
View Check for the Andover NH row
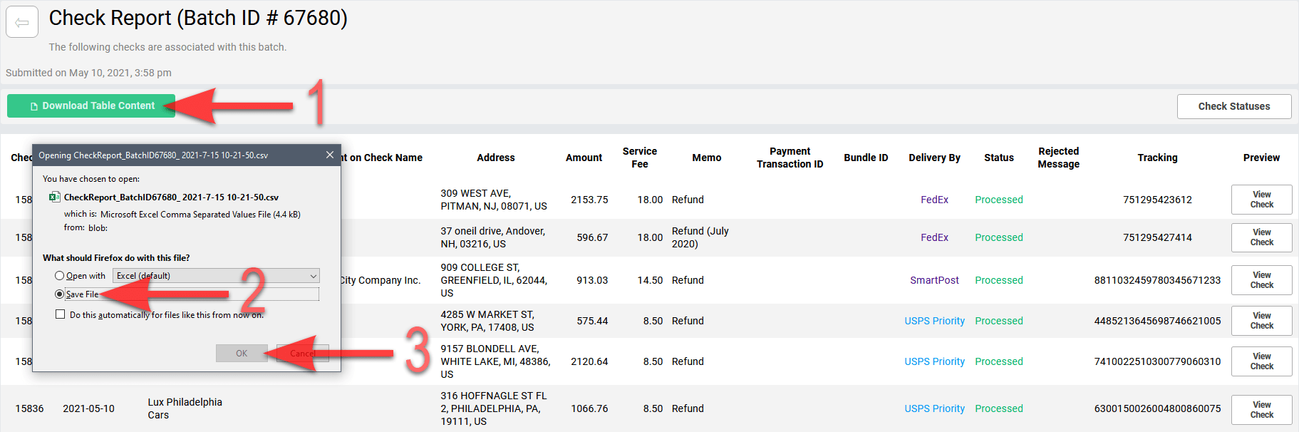(x=1261, y=237)
